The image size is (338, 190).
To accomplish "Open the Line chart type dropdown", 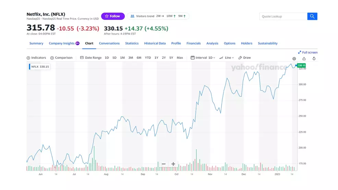I will [x=227, y=58].
